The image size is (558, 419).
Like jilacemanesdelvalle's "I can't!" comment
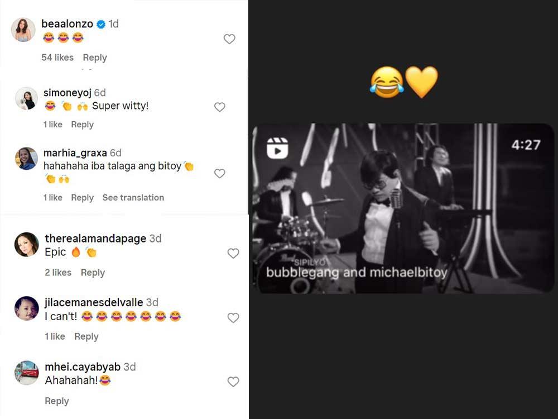point(233,318)
